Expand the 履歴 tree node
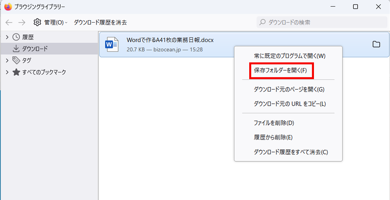The image size is (390, 200). (x=7, y=37)
